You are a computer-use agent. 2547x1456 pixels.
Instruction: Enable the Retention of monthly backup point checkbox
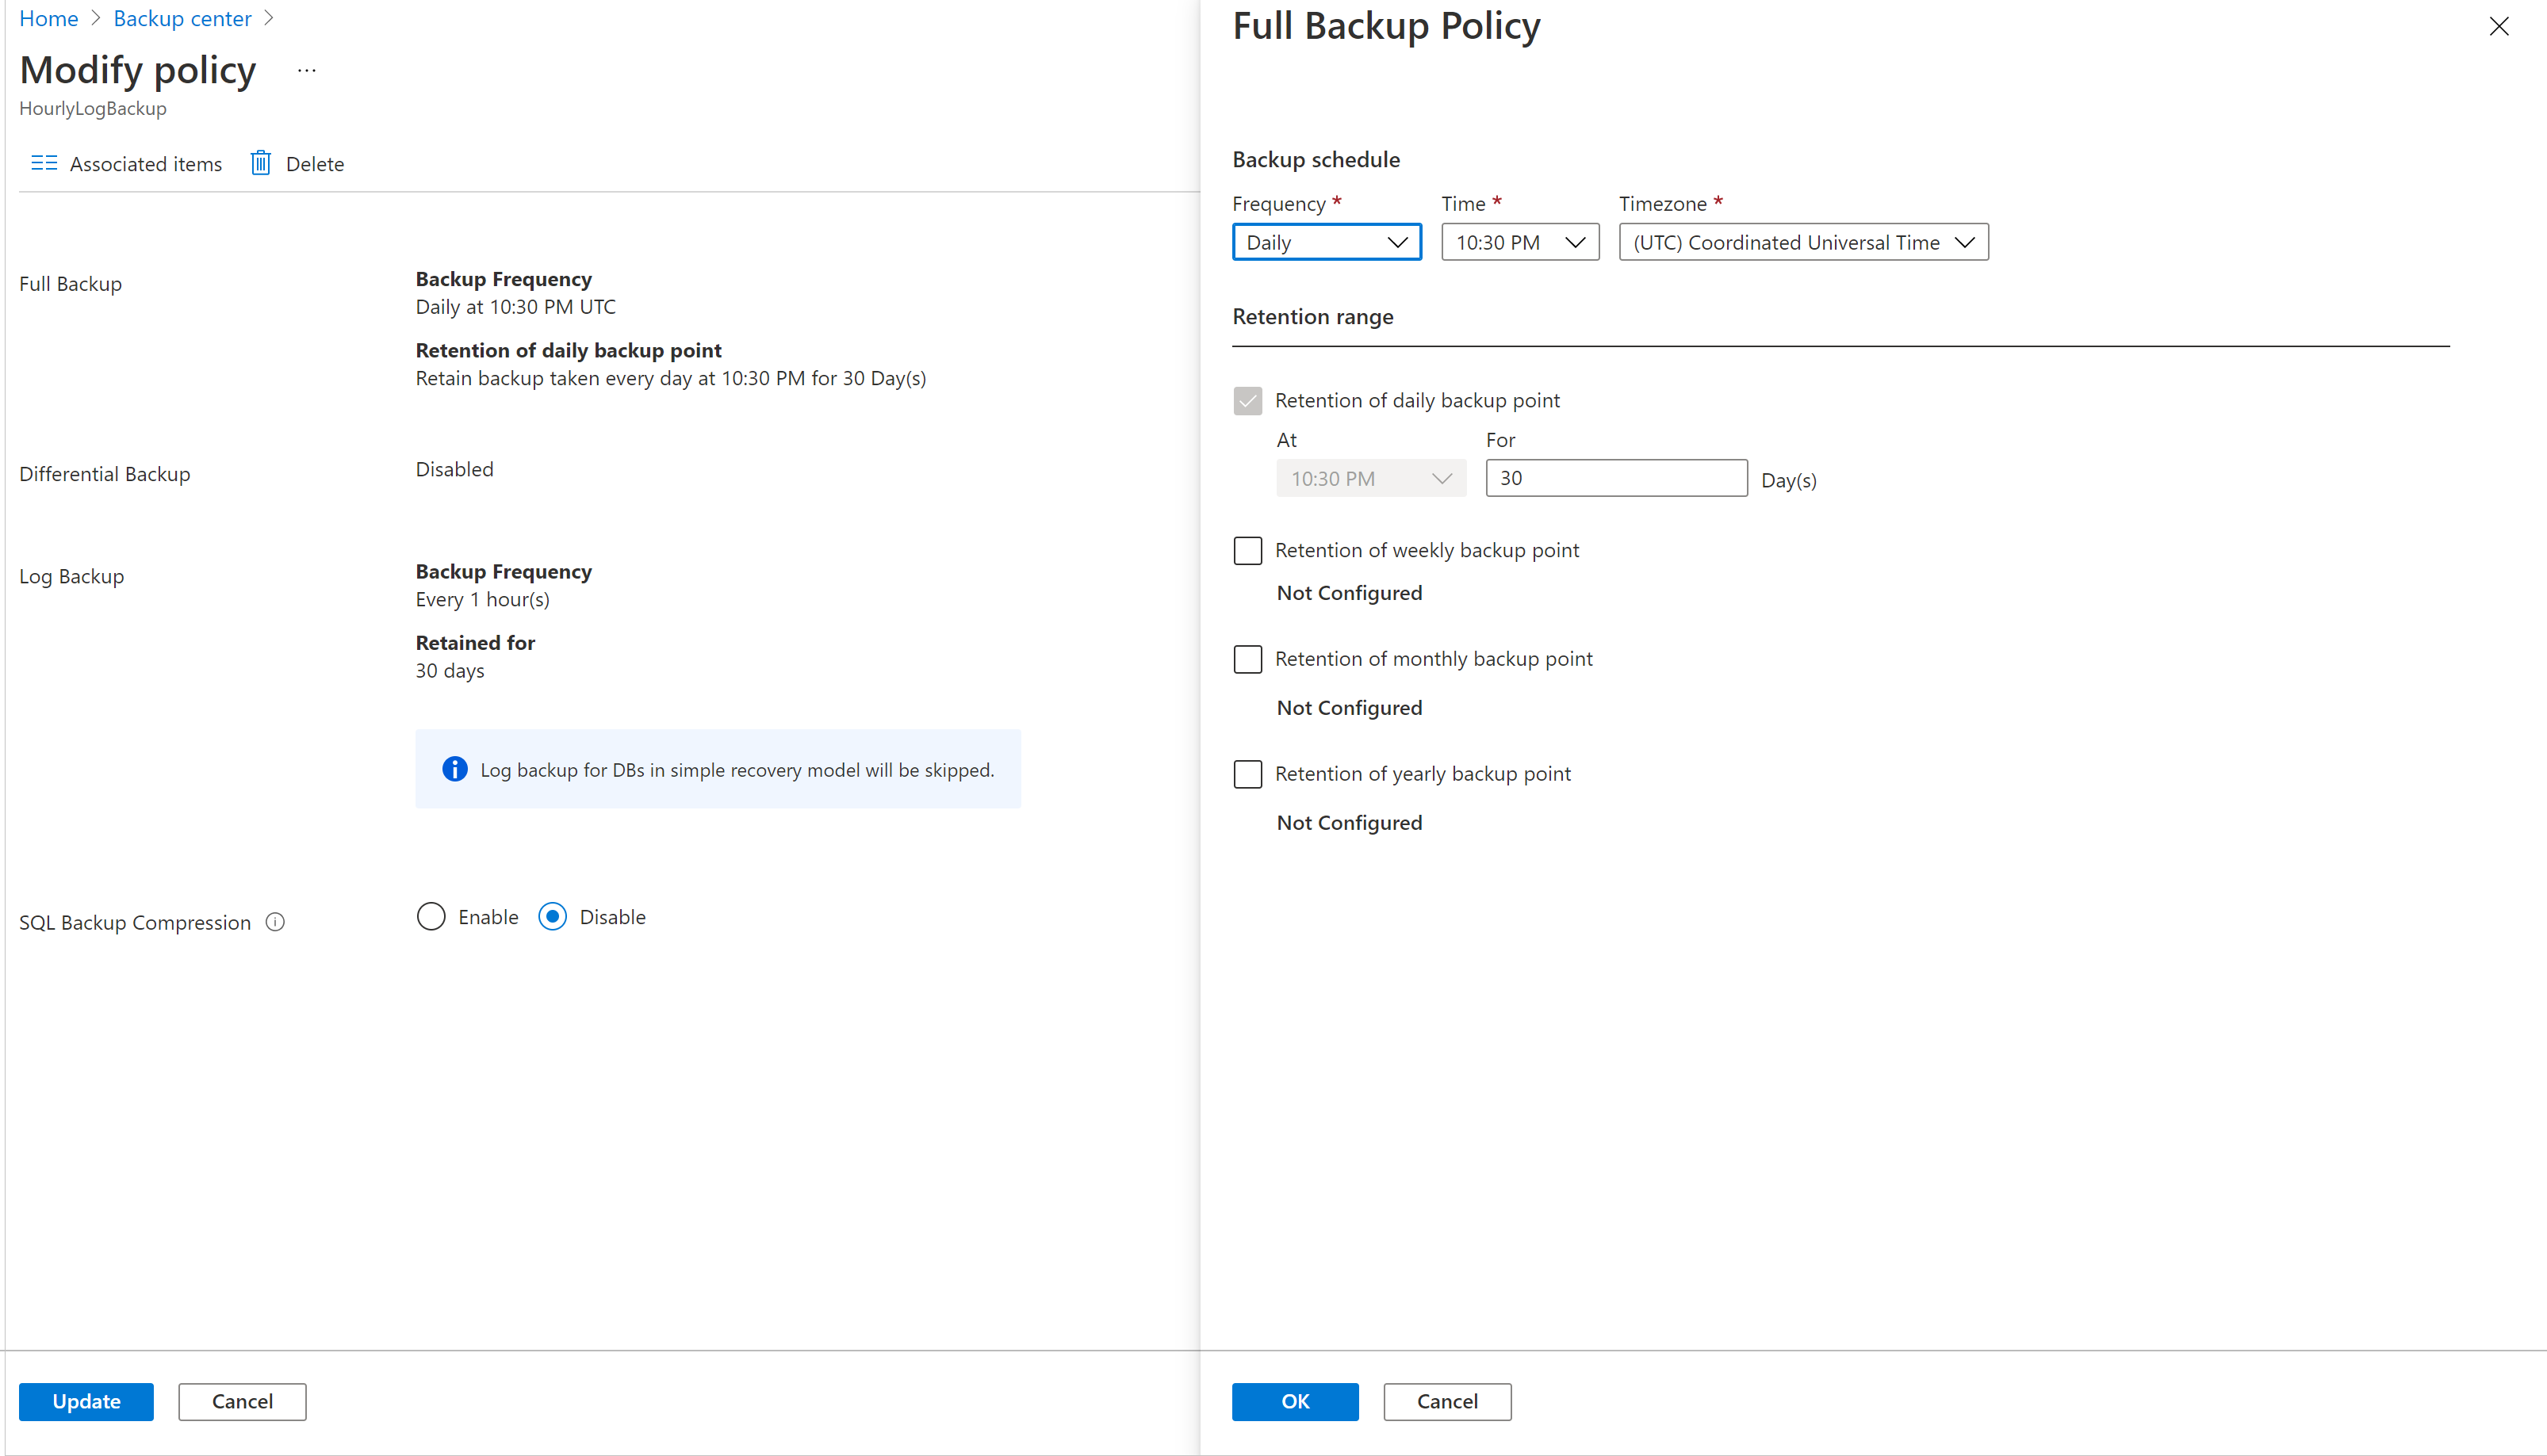point(1247,659)
